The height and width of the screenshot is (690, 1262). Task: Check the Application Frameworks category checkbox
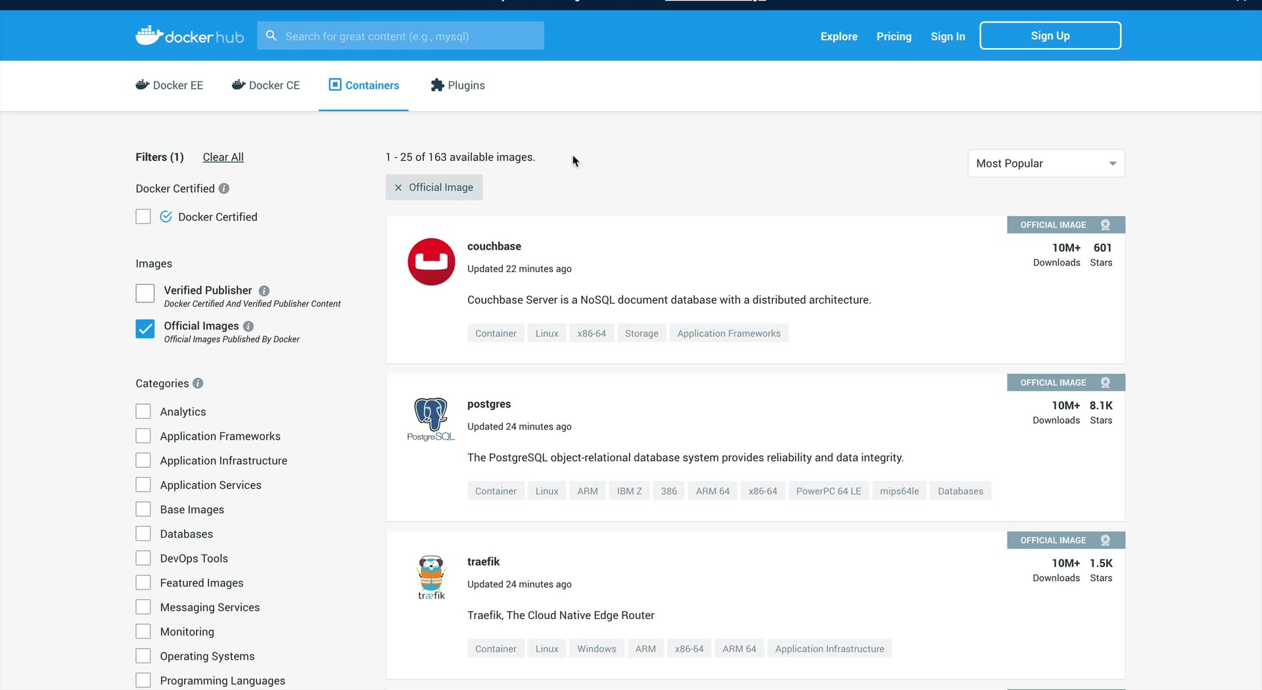pos(143,436)
